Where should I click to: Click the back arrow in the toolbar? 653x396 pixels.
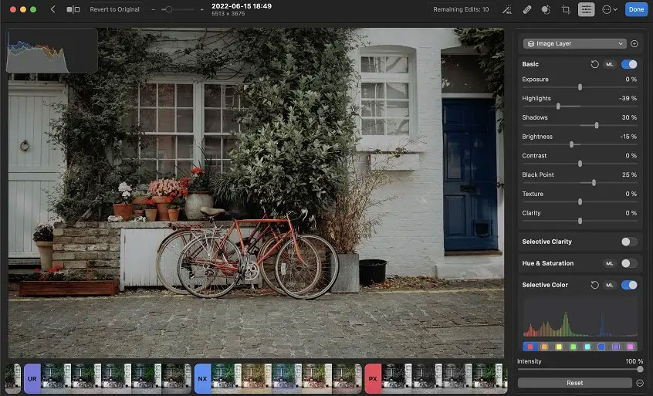tap(52, 9)
